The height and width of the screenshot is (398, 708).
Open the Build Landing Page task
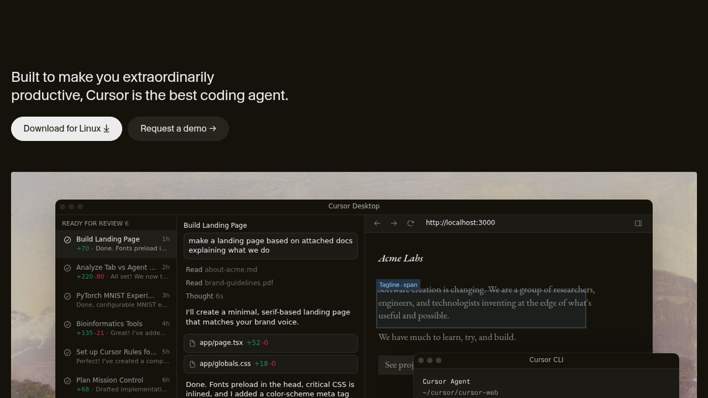tap(116, 244)
